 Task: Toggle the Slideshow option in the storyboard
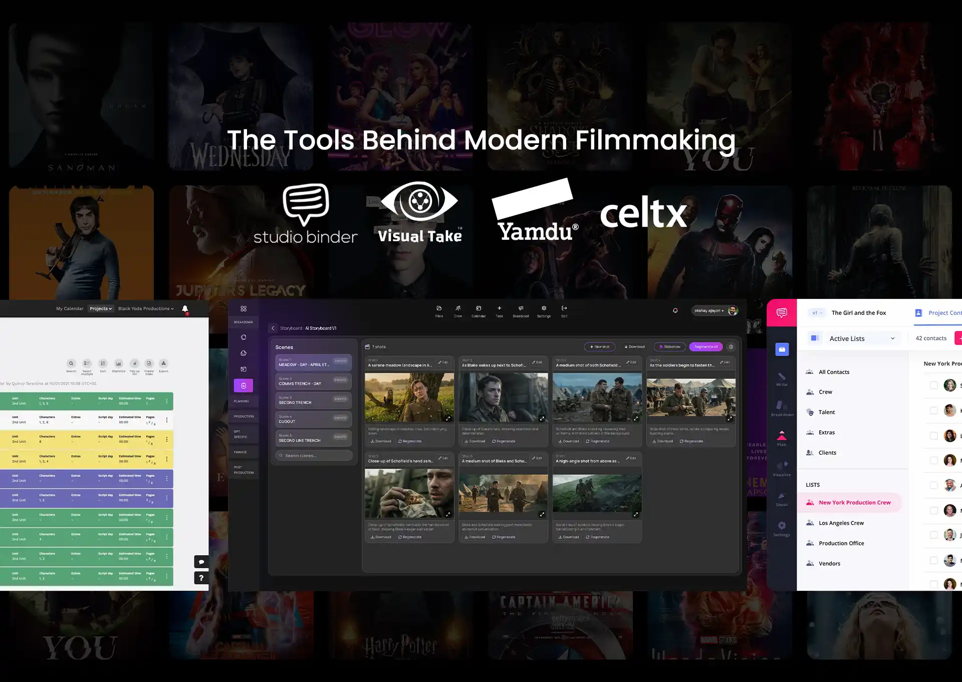[x=669, y=346]
